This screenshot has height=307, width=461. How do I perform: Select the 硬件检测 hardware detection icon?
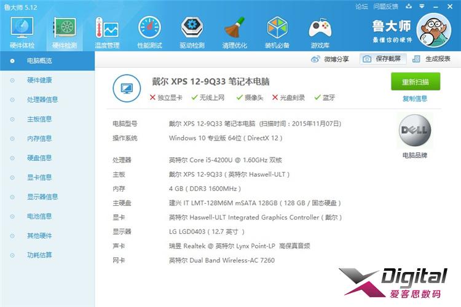65,33
